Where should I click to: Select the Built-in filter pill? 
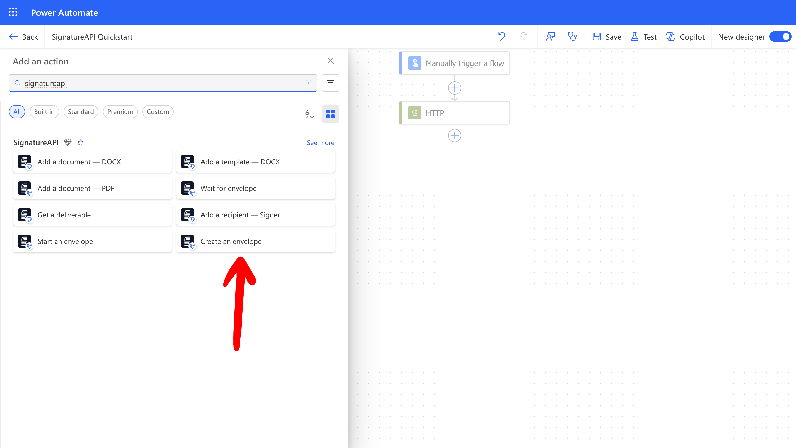tap(44, 112)
